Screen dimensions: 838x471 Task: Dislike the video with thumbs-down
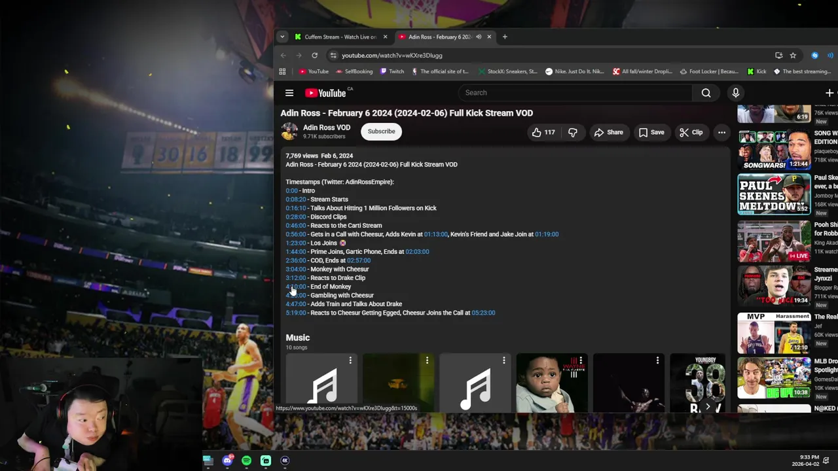pyautogui.click(x=573, y=132)
